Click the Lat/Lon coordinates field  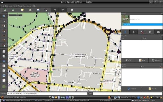coord(47,94)
